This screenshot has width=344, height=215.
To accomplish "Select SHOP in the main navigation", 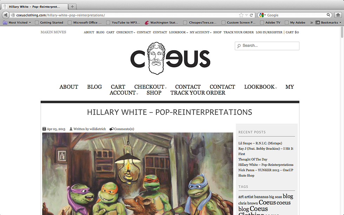I will (x=154, y=93).
